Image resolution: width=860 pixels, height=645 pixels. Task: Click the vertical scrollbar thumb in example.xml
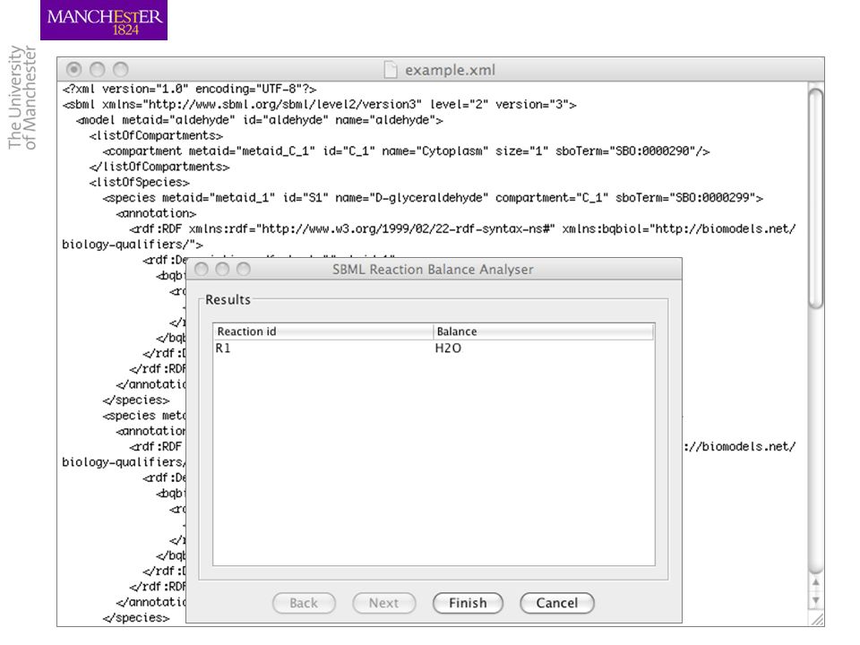coord(816,199)
